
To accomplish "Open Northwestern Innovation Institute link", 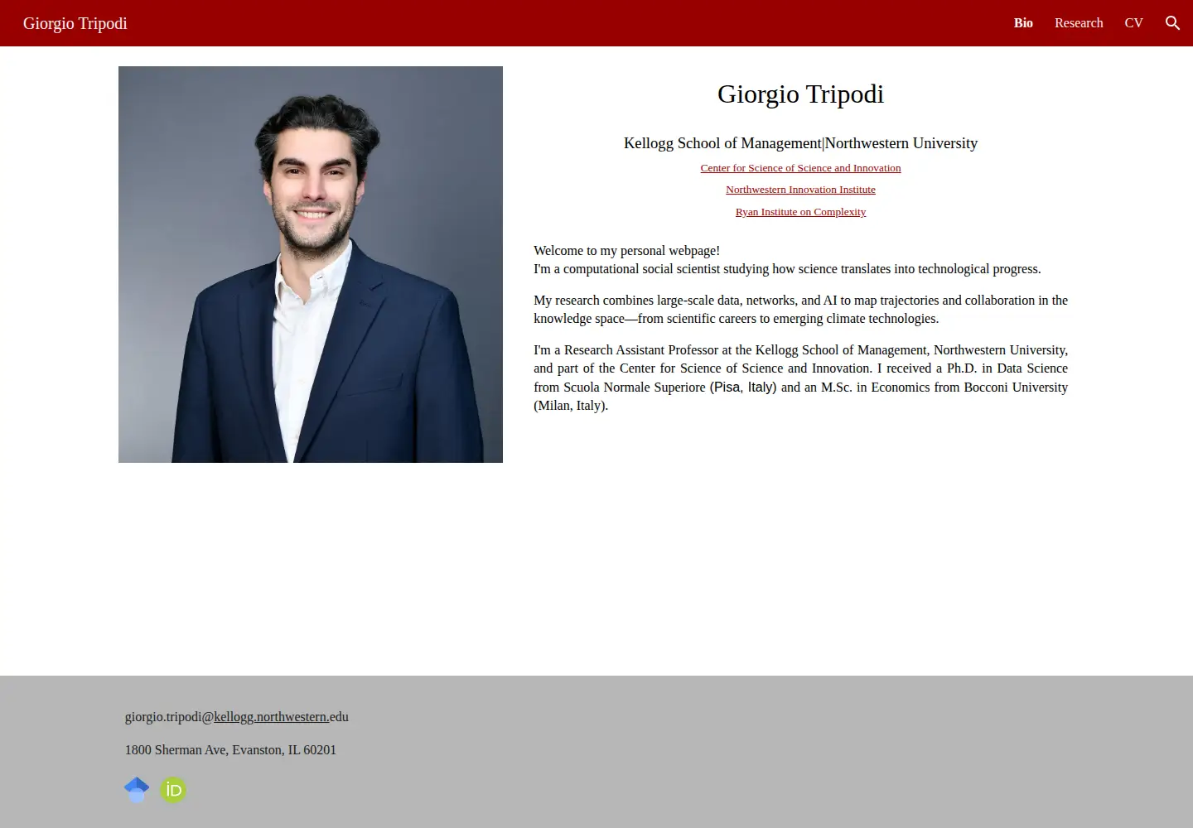I will 800,190.
